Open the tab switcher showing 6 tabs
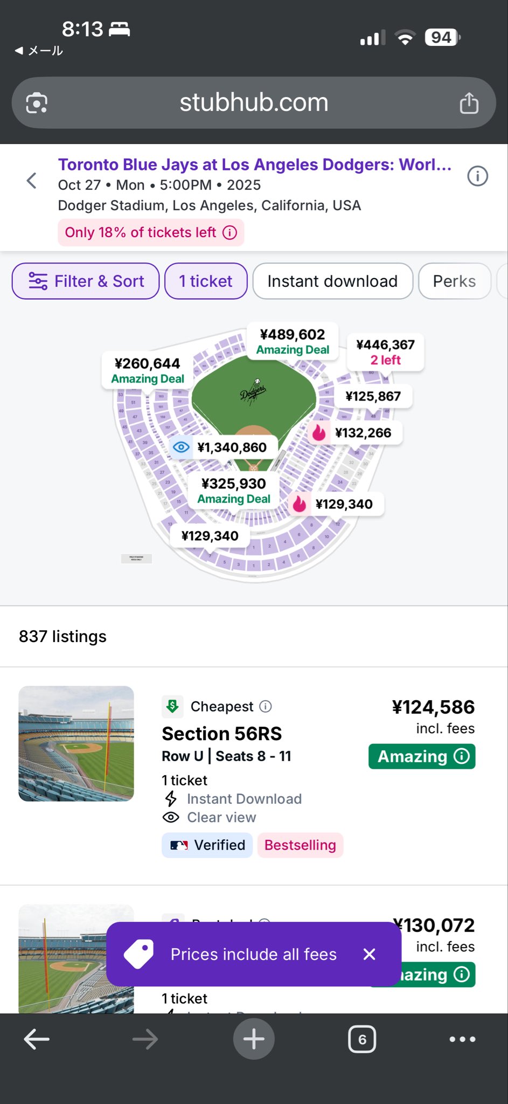Screen dimensions: 508x1104 point(362,1039)
